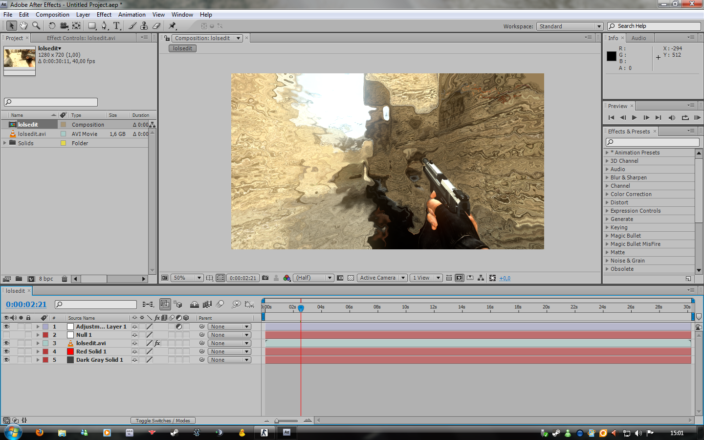704x440 pixels.
Task: Click the RAM Preview button
Action: tap(697, 117)
